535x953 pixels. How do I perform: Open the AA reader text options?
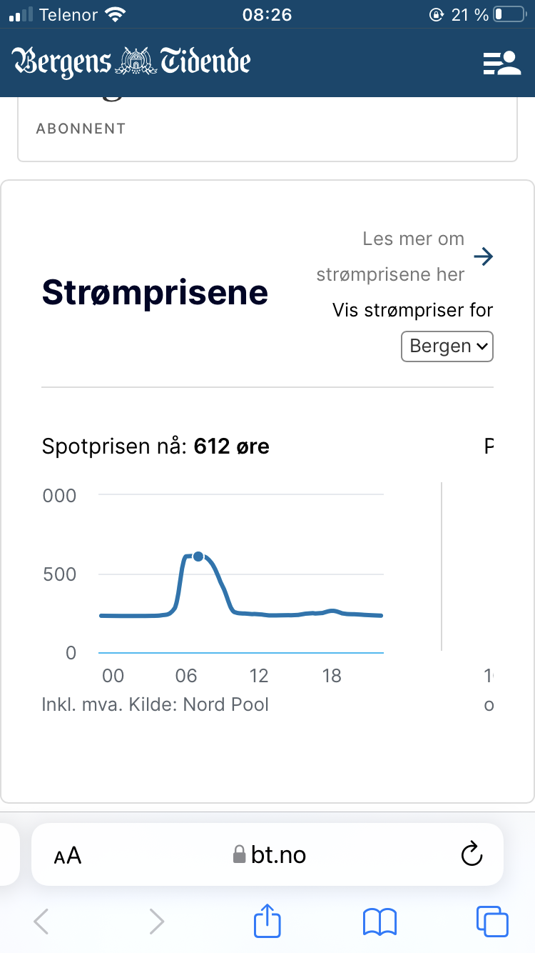(68, 855)
